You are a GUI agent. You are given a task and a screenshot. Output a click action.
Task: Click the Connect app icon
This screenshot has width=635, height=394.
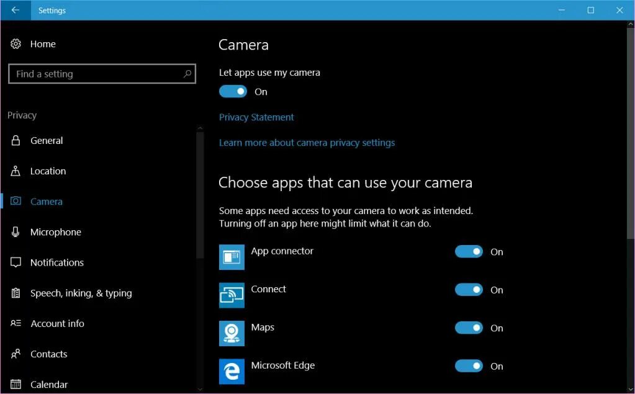point(232,295)
